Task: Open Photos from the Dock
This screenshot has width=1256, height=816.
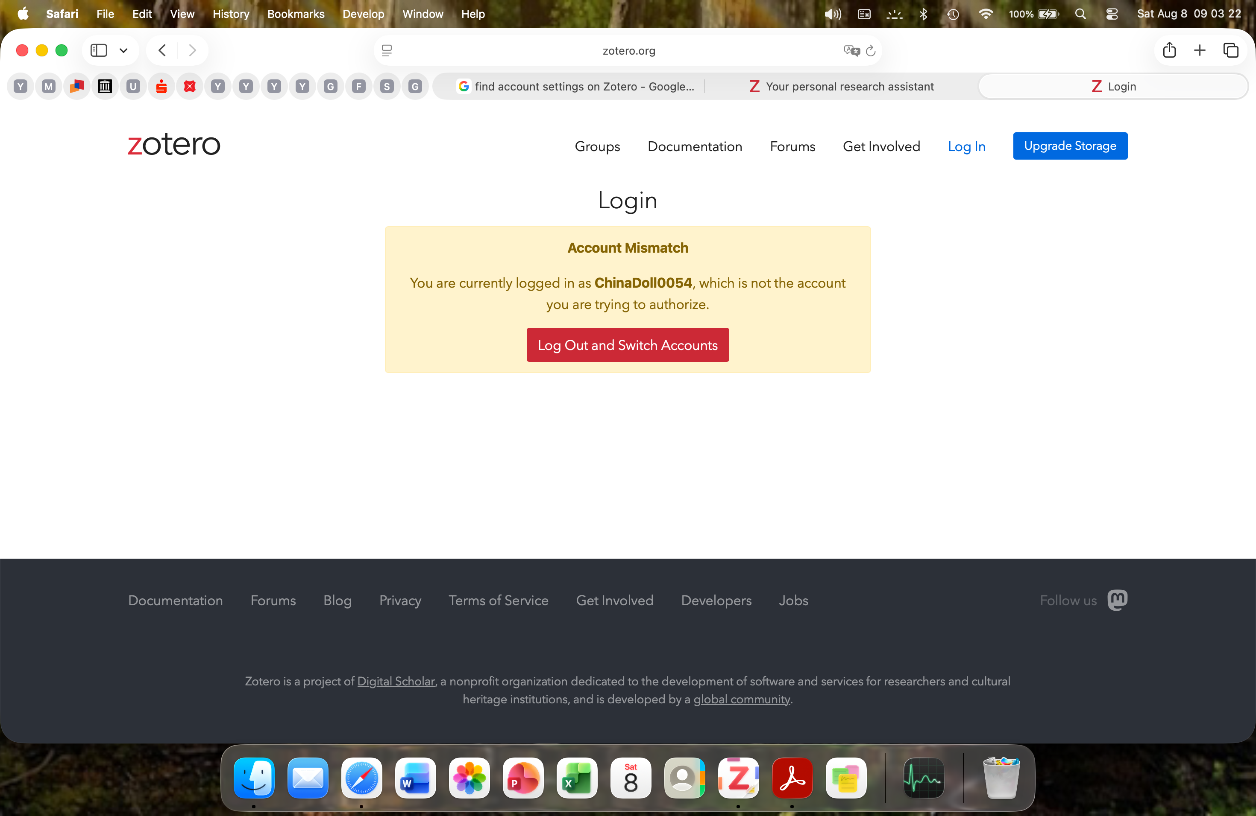Action: (x=469, y=778)
